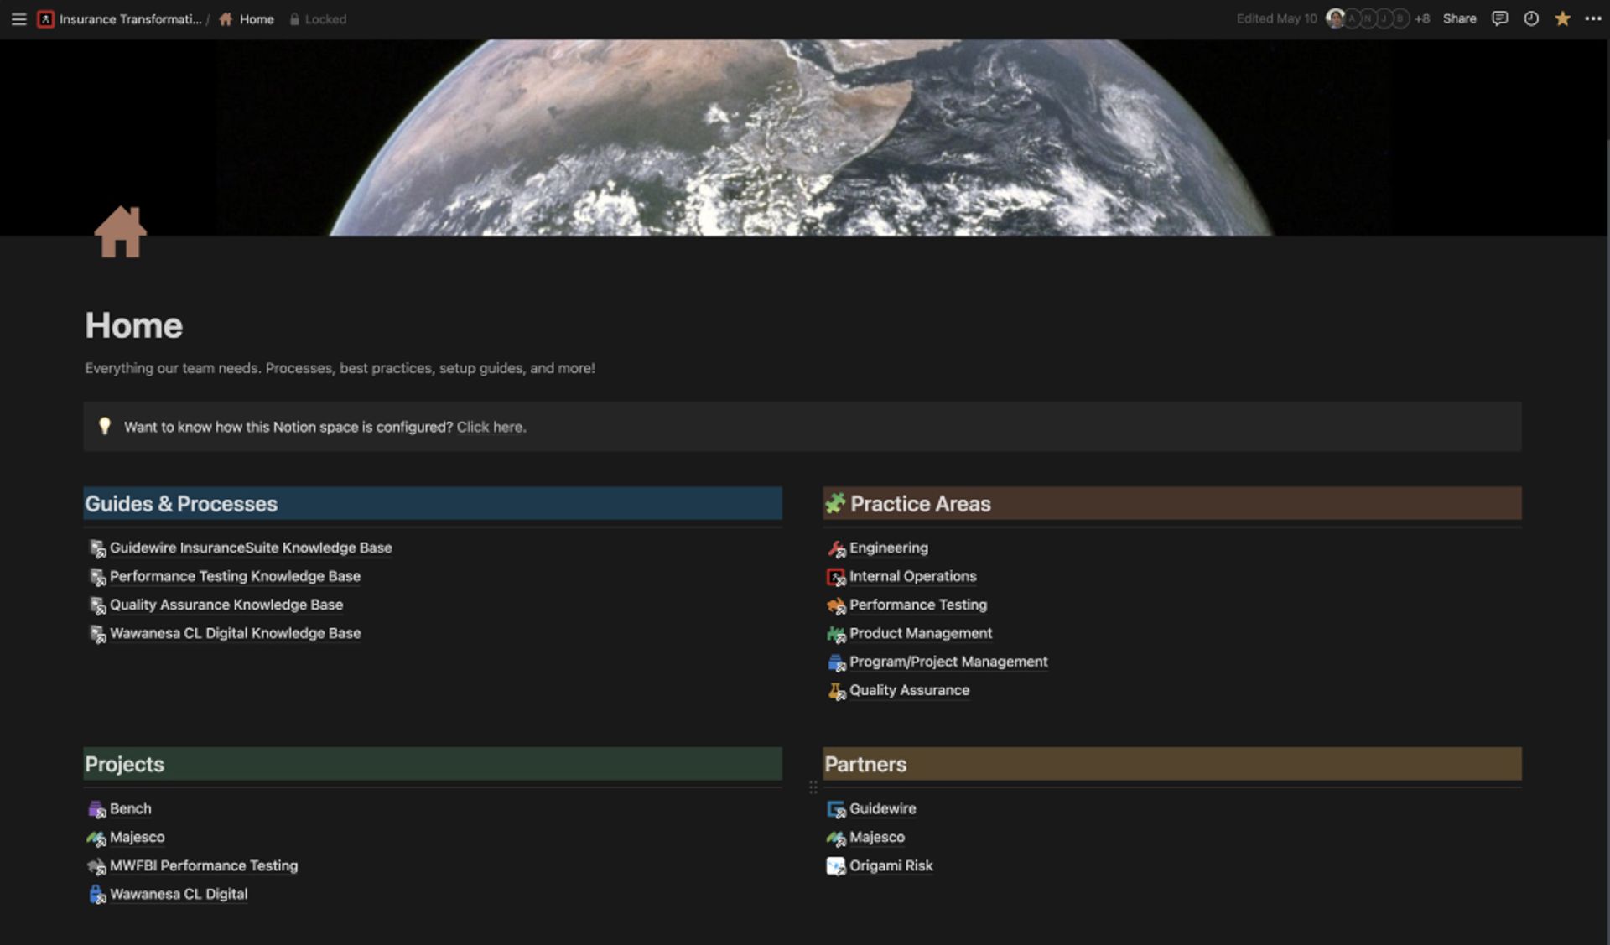Click the Internal Operations page icon

[x=836, y=577]
